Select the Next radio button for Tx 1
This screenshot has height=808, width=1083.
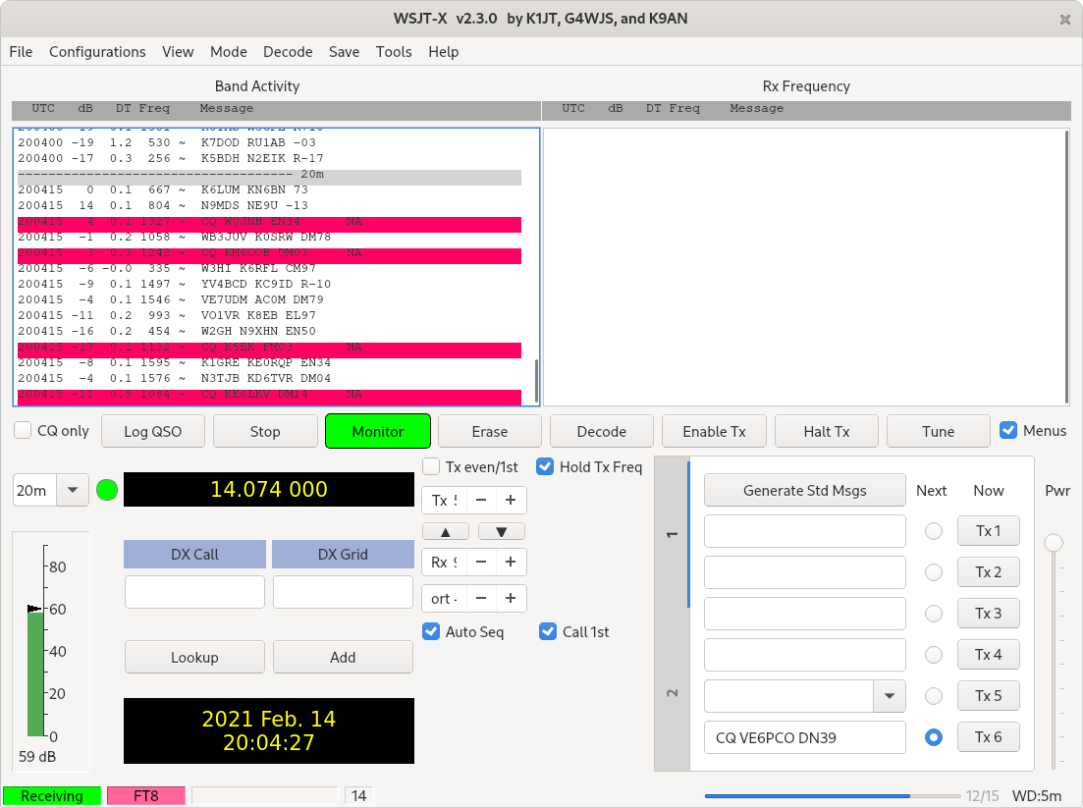(x=933, y=531)
